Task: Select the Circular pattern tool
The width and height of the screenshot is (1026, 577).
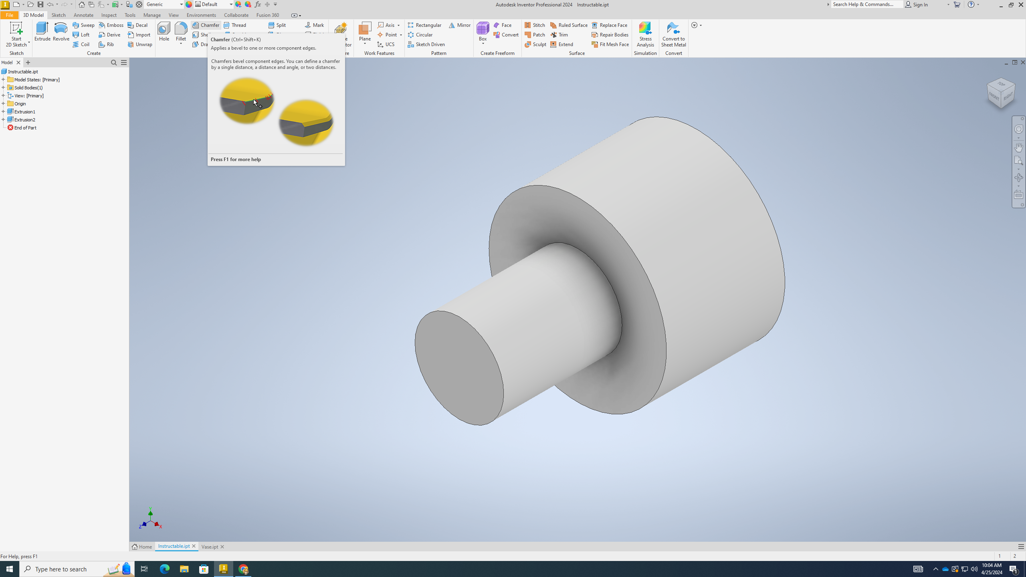Action: click(x=420, y=34)
